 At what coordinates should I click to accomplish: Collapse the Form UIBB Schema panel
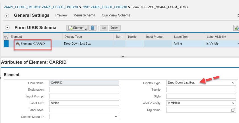[x=7, y=28]
